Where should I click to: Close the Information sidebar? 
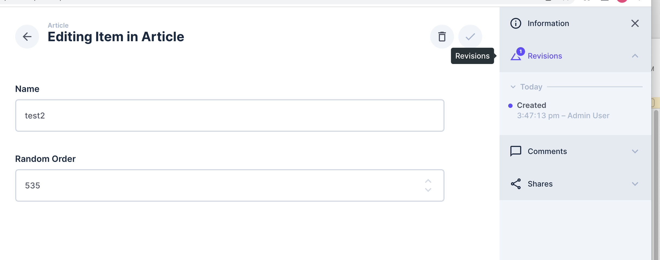pyautogui.click(x=635, y=23)
